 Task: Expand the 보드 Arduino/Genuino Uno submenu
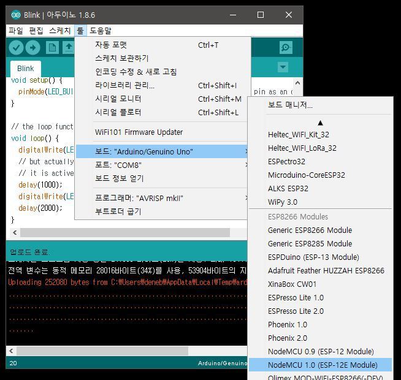(162, 151)
